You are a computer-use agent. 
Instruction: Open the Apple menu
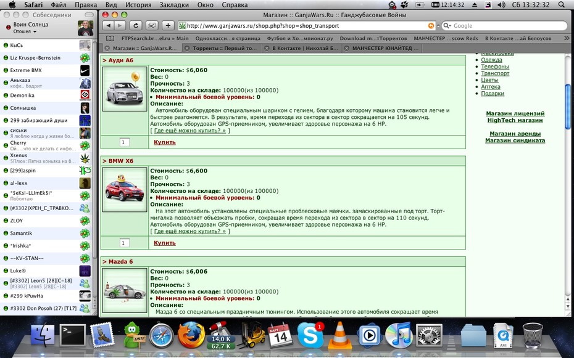(12, 5)
